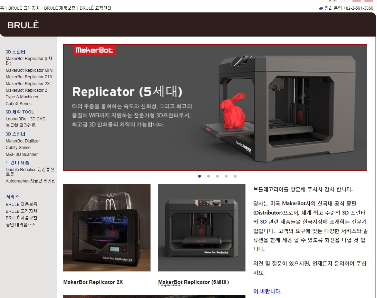Viewport: 377px width, 298px height.
Task: Select the fifth carousel dot
Action: [x=235, y=176]
